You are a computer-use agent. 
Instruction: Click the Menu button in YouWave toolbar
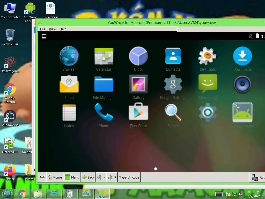tap(72, 177)
